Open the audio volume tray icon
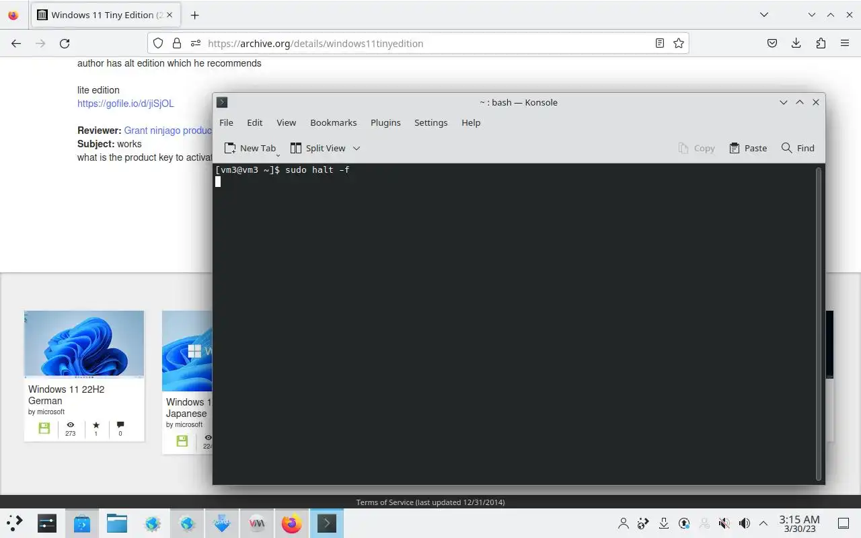861x538 pixels. tap(745, 523)
